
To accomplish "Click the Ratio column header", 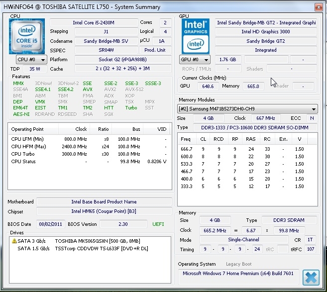I will coord(101,129).
